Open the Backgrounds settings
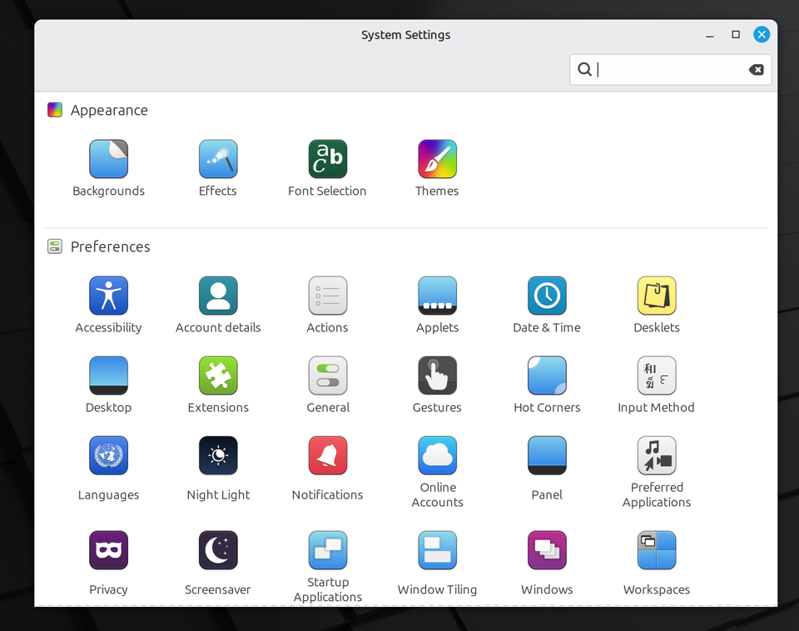 (108, 159)
